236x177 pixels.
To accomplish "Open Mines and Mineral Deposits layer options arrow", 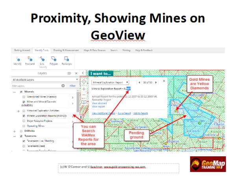I will coord(73,103).
